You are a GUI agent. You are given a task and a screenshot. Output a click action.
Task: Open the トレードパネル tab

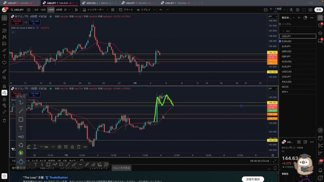coord(121,168)
